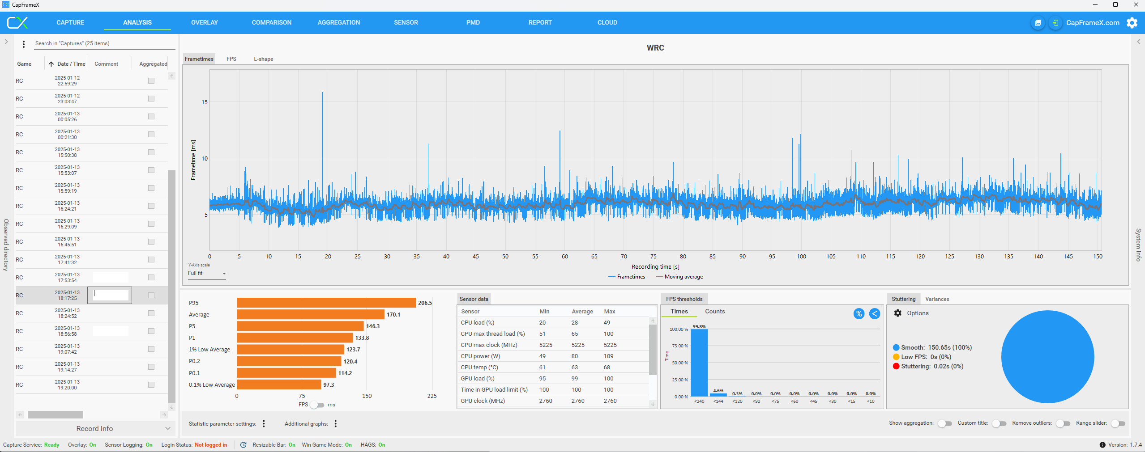Switch the FPS/ms toggle under bar chart
The width and height of the screenshot is (1145, 452).
tap(317, 405)
